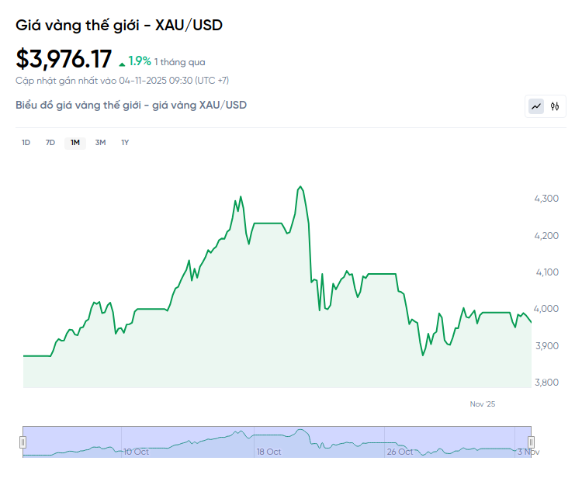Grab the left handle of range navigator
This screenshot has width=582, height=492.
23,442
